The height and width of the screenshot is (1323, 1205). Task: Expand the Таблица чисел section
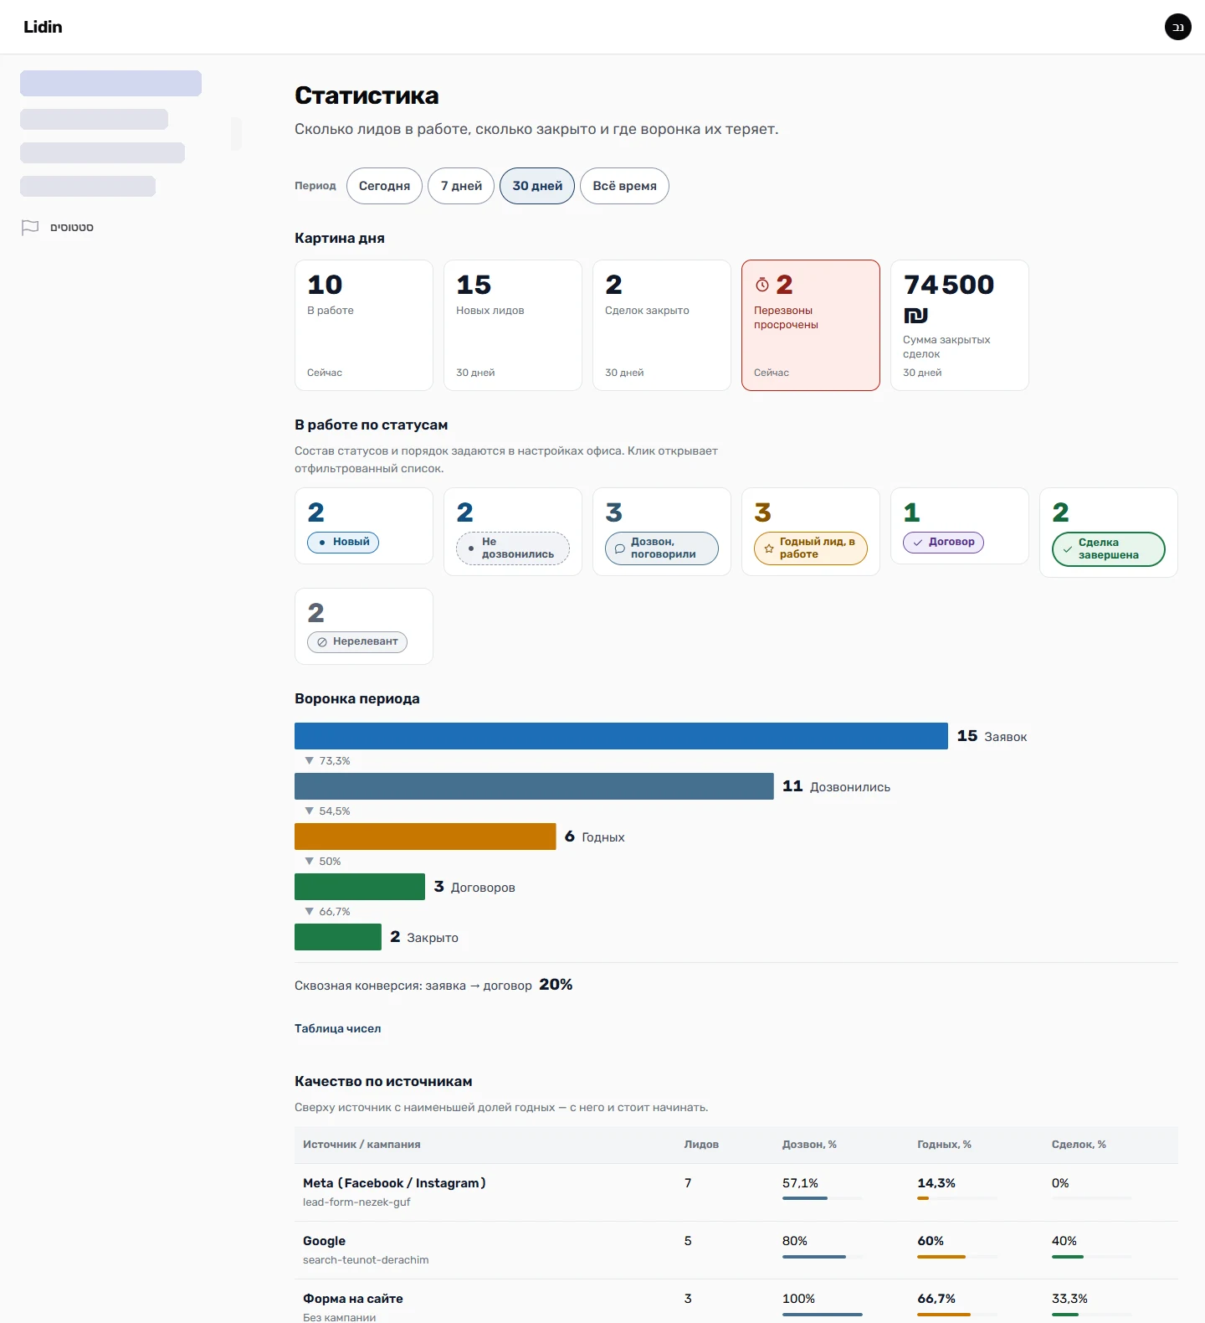click(x=337, y=1028)
